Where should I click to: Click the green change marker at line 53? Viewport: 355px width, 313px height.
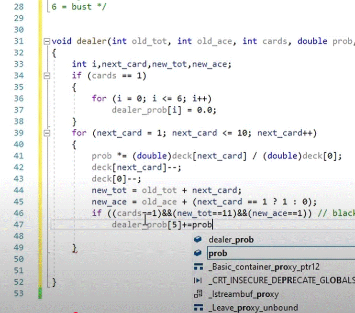point(40,293)
